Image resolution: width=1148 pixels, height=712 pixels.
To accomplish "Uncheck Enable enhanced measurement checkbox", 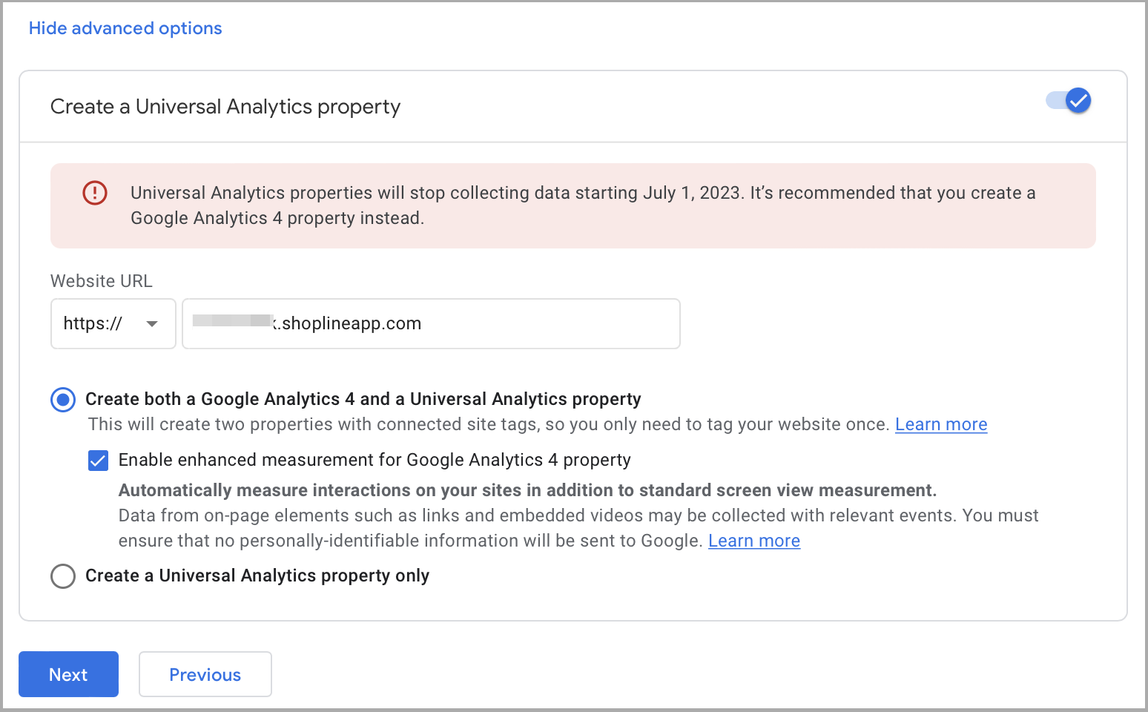I will [98, 461].
